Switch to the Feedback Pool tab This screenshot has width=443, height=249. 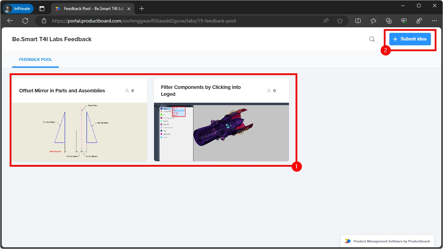35,59
